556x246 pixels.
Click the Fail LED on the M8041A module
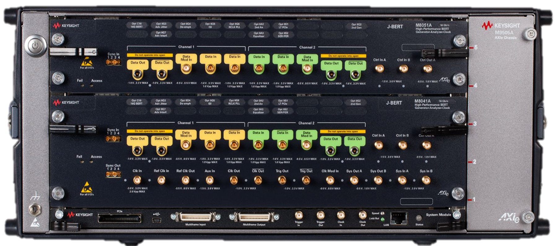click(82, 161)
